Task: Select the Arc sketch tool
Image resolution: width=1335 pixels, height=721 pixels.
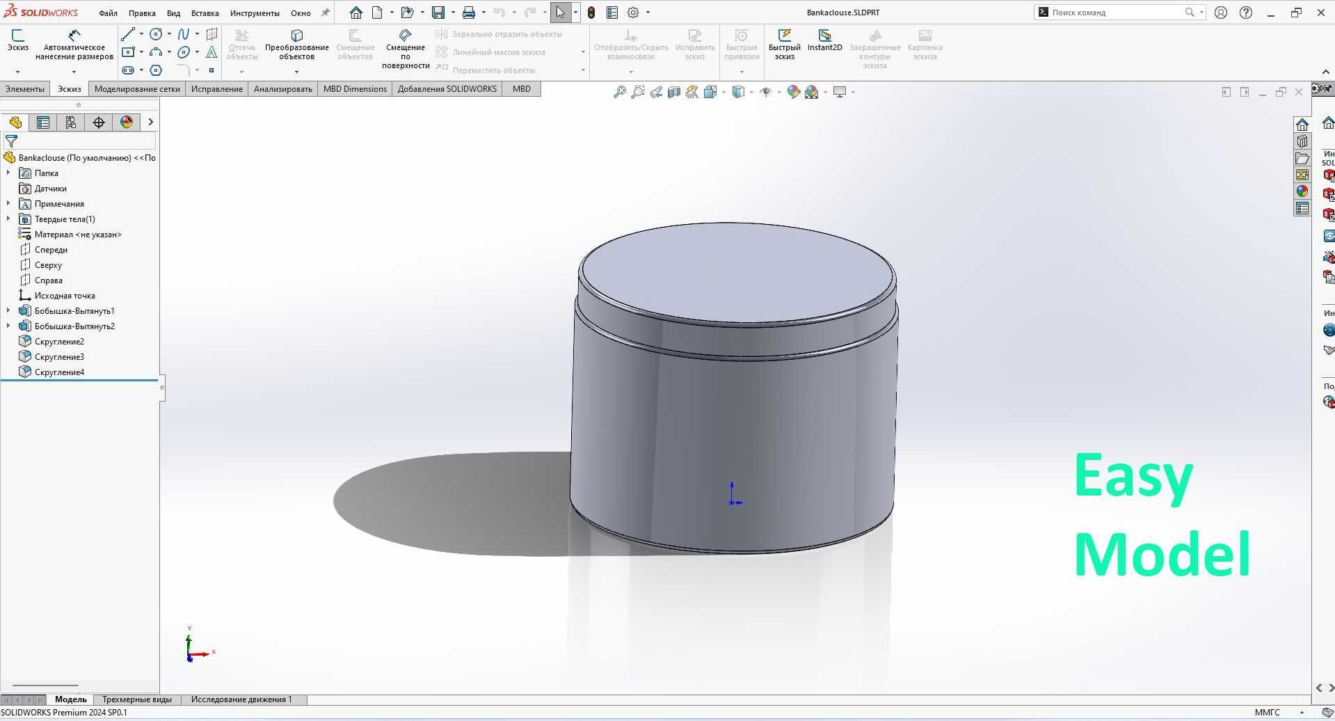Action: 157,52
